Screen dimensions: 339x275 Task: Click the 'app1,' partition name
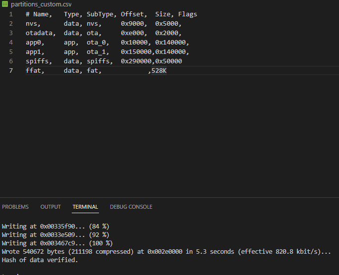(x=35, y=52)
